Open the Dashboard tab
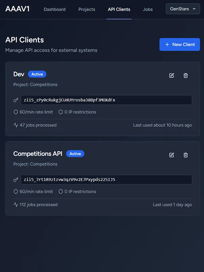This screenshot has height=272, width=204. 55,9
